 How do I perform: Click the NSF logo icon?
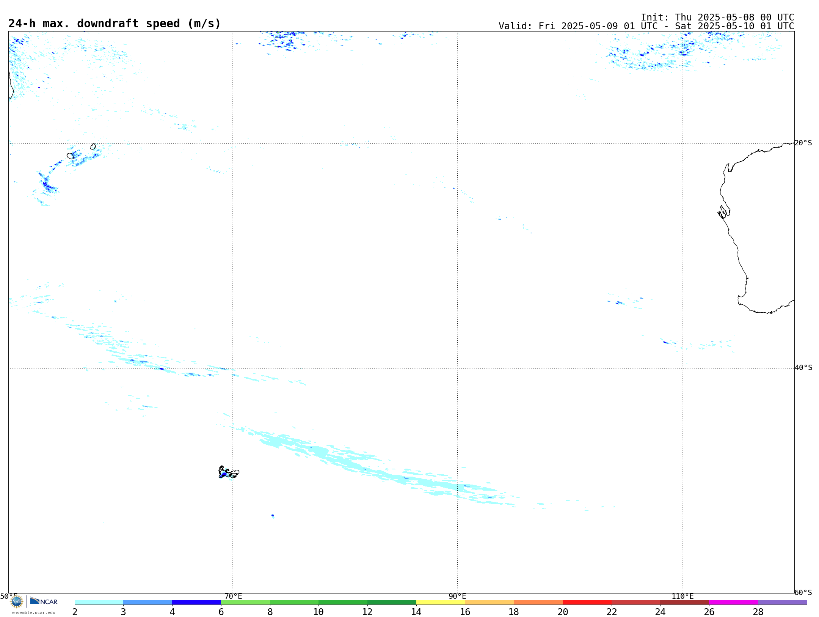point(16,601)
